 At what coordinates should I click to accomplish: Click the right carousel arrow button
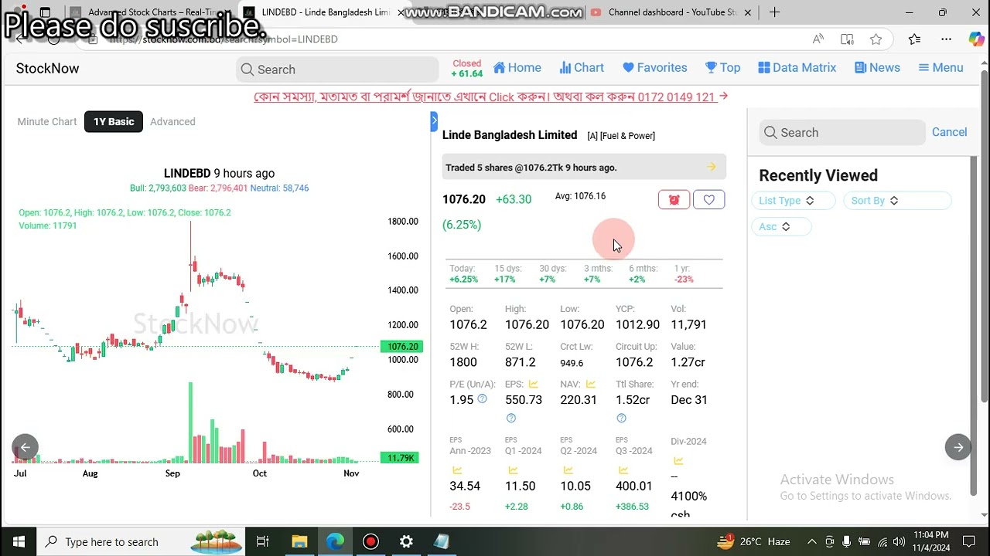958,447
